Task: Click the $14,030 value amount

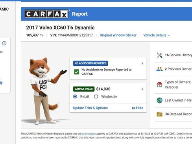Action: 103,89
